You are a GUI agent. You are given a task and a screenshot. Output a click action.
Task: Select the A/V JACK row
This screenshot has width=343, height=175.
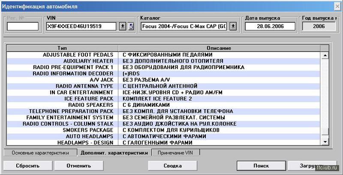click(163, 80)
